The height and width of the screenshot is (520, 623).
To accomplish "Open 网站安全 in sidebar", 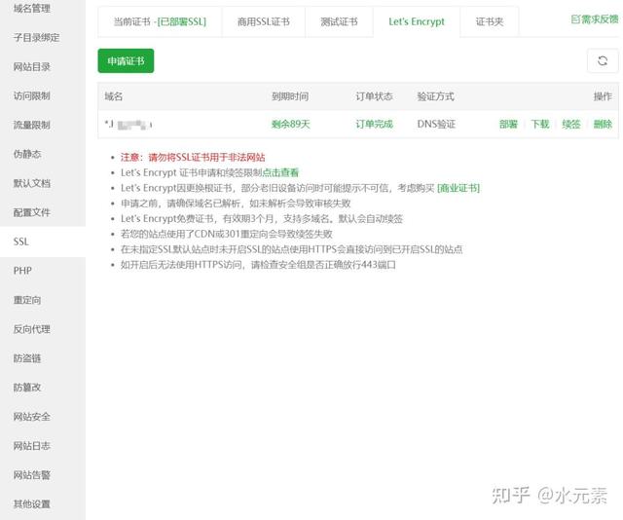I will (32, 417).
